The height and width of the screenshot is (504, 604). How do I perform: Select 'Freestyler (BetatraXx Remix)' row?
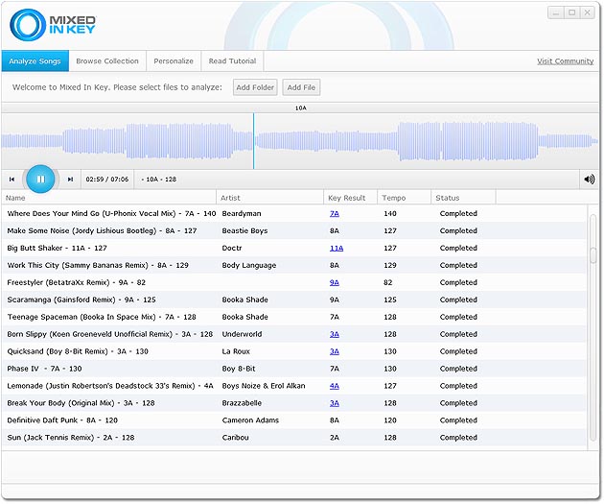294,282
